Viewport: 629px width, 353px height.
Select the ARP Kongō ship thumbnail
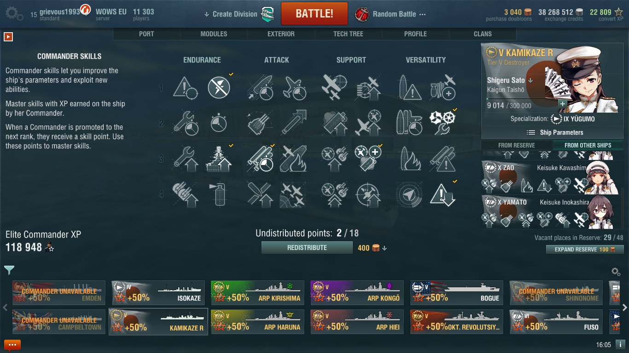(x=357, y=293)
